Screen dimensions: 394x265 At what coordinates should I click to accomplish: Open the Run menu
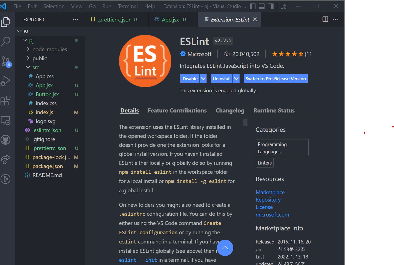[107, 6]
